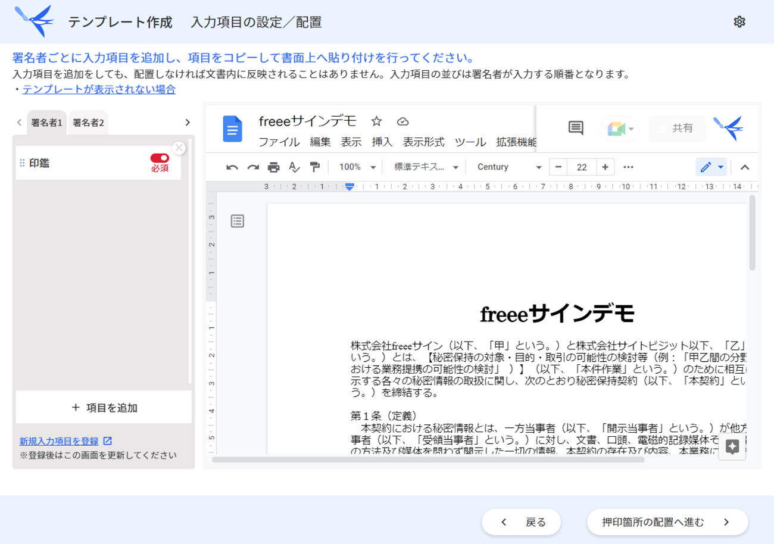This screenshot has height=544, width=774.
Task: Open the 拡張機能 menu
Action: coord(516,142)
